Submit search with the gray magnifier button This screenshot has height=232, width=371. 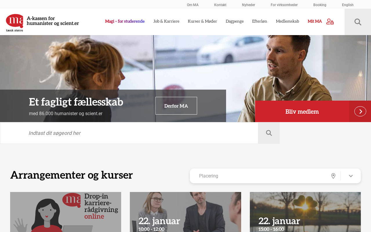coord(269,133)
